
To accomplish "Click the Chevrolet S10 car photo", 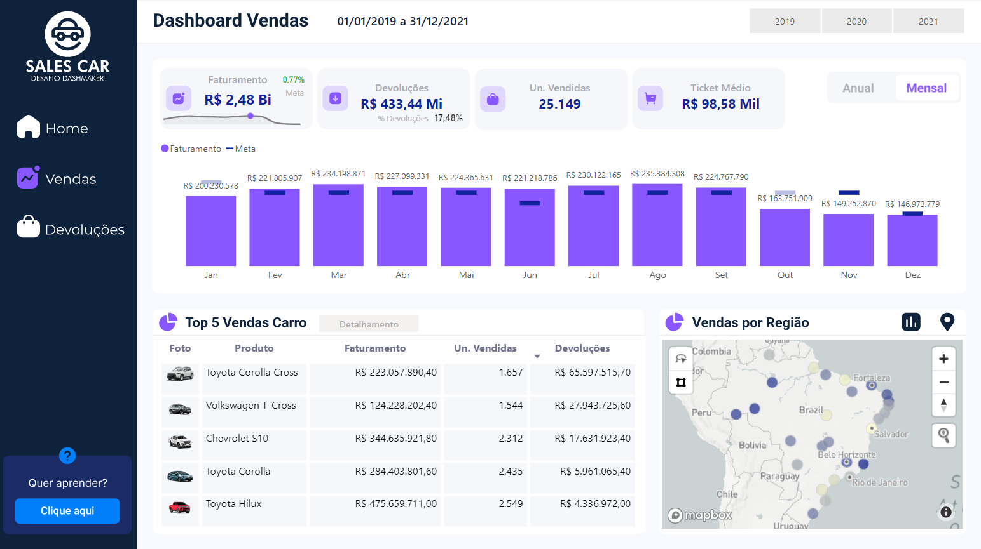I will click(180, 441).
